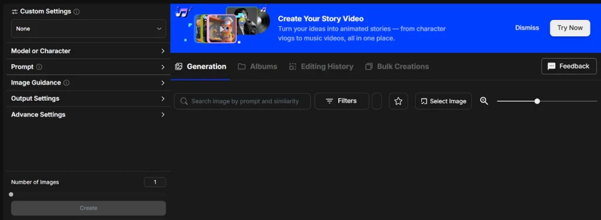Click the Try Now button
The image size is (601, 220).
(x=570, y=28)
